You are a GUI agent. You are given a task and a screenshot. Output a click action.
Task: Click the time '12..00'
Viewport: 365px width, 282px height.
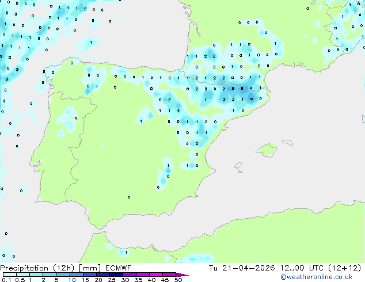292,268
